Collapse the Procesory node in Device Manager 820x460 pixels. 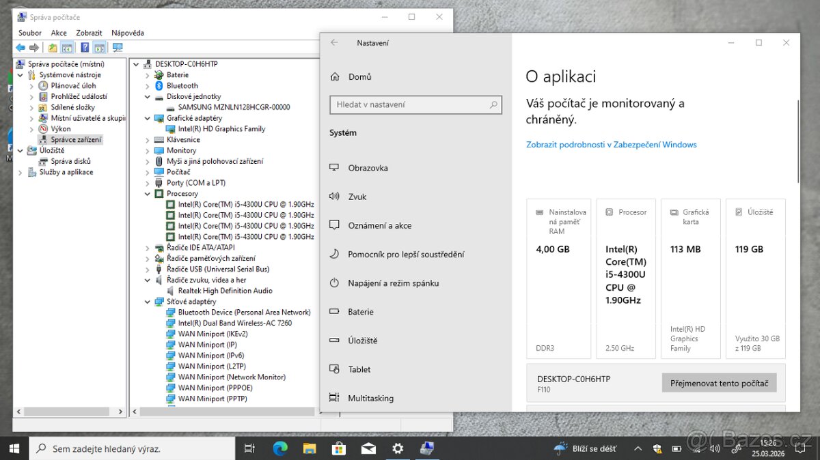pos(147,193)
